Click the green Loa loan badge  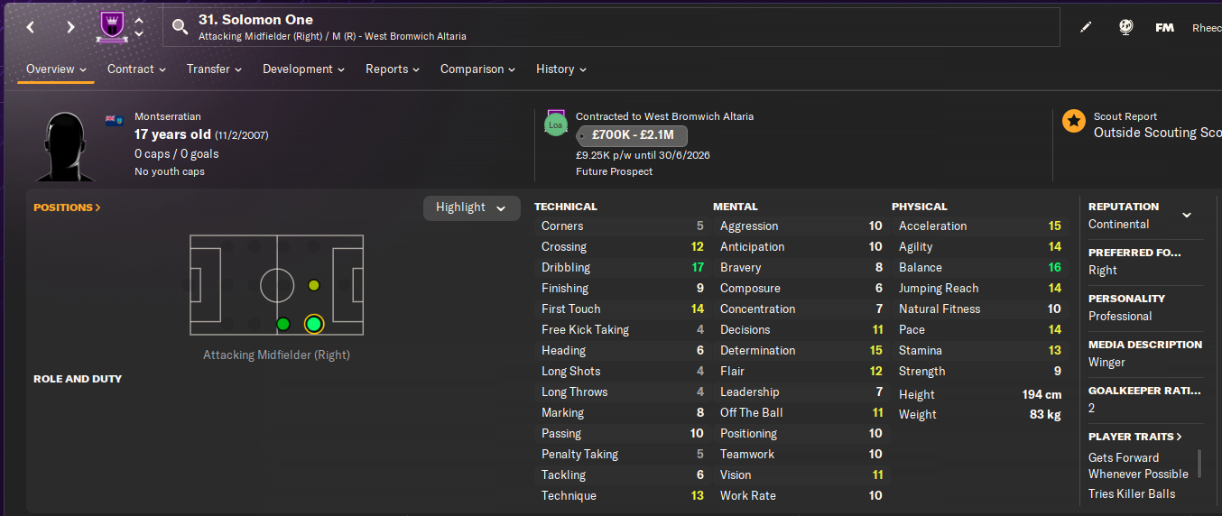555,125
